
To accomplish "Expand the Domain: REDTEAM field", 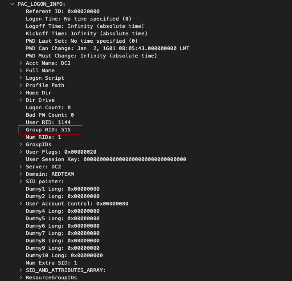I will click(21, 174).
